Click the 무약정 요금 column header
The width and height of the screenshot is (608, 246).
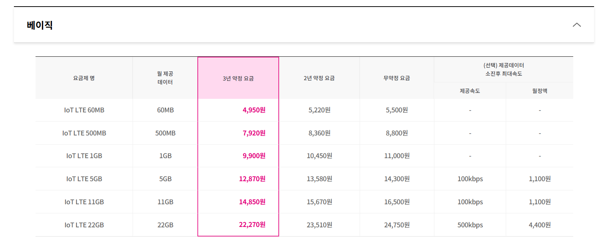point(397,78)
